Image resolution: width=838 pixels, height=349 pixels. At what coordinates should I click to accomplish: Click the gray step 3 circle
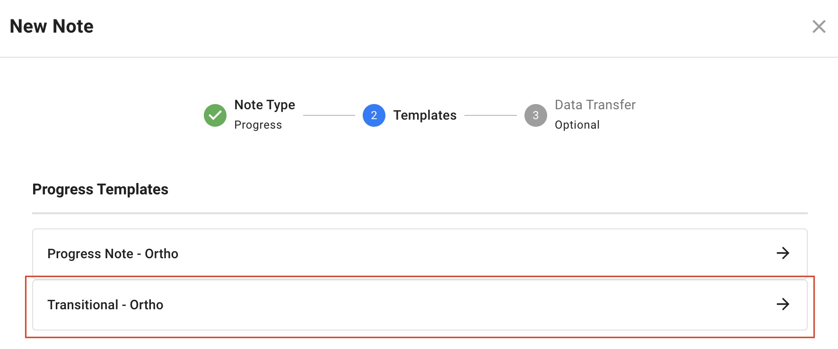pyautogui.click(x=536, y=115)
